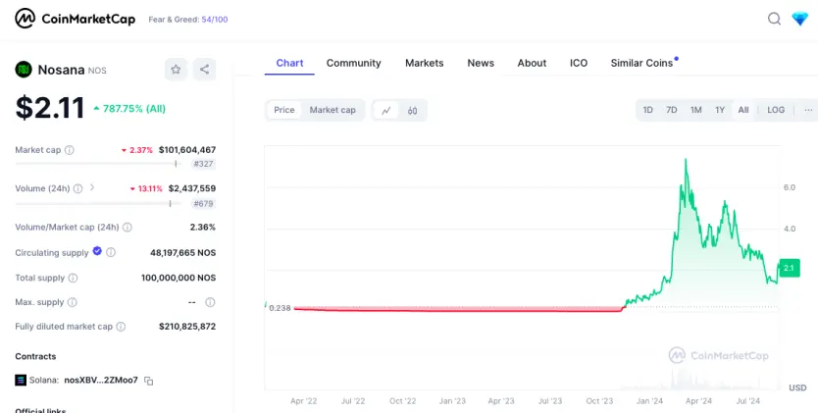Select the Market cap chart toggle
This screenshot has height=413, width=818.
(332, 110)
